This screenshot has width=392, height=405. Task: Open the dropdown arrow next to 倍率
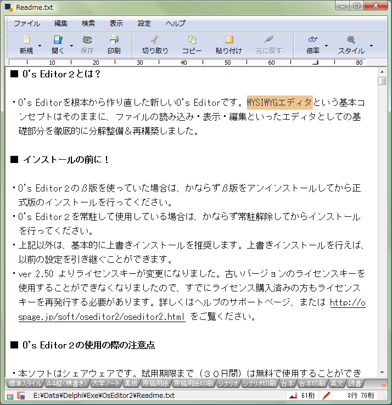(326, 46)
